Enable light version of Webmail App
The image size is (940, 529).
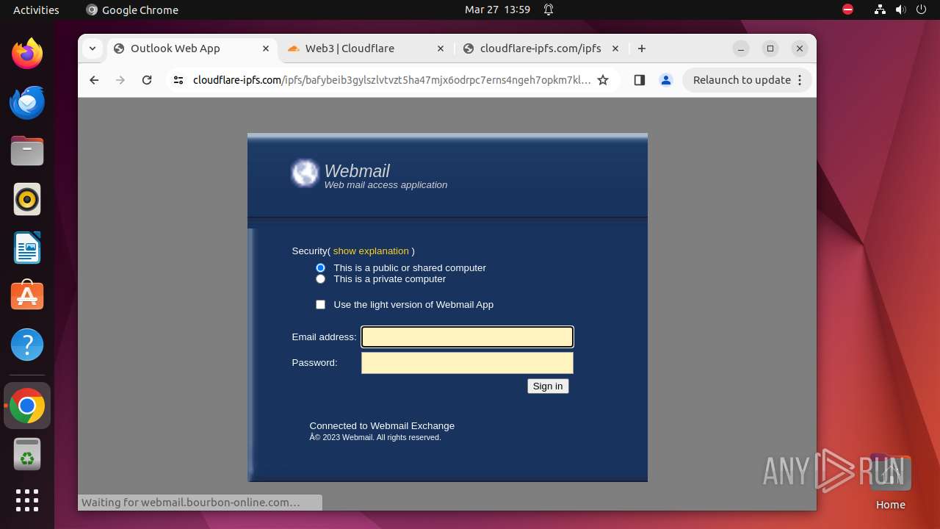pyautogui.click(x=320, y=304)
